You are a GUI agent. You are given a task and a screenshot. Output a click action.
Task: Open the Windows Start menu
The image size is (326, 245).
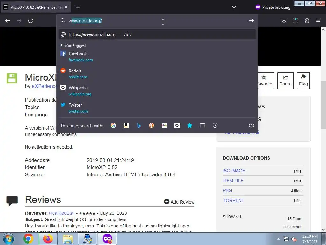(9, 239)
